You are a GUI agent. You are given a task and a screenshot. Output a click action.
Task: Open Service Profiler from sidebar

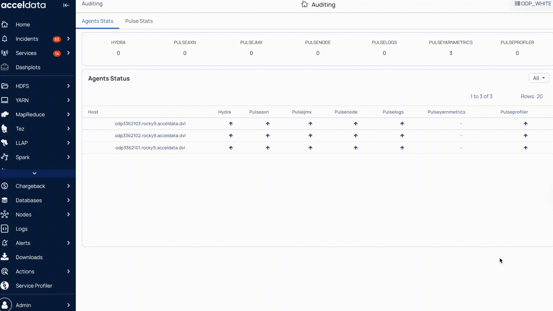coord(34,286)
